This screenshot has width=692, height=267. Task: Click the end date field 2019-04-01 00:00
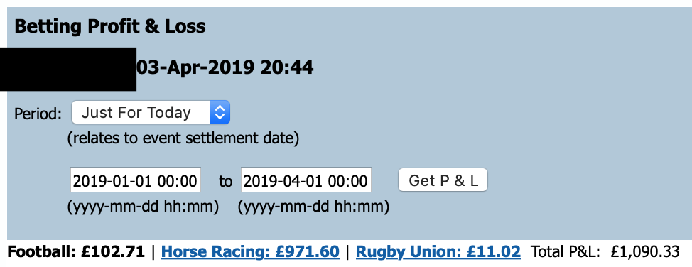306,180
